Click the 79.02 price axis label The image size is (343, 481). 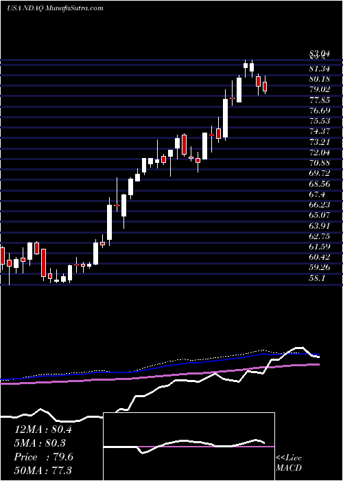(x=319, y=89)
